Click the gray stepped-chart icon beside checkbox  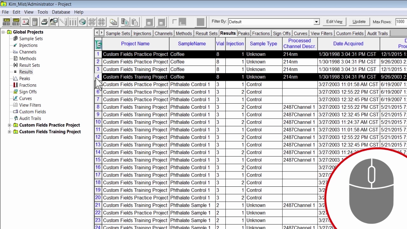pyautogui.click(x=182, y=22)
